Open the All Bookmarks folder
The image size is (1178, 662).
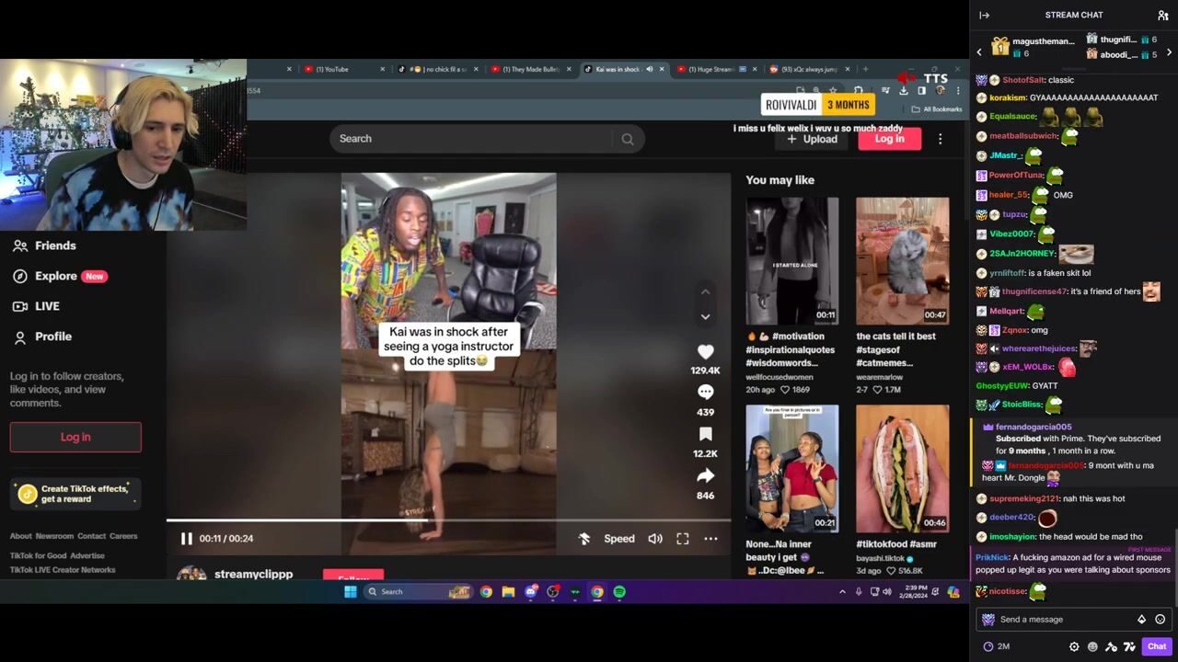point(937,109)
